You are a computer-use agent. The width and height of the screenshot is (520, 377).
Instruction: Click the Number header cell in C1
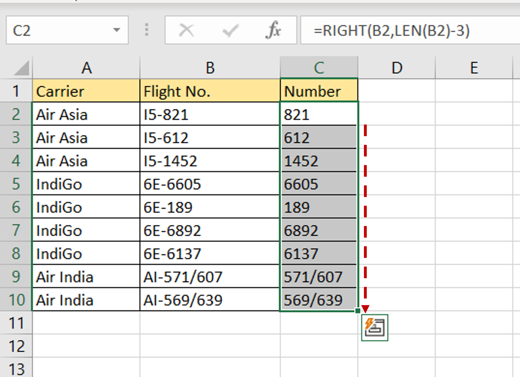(x=318, y=91)
